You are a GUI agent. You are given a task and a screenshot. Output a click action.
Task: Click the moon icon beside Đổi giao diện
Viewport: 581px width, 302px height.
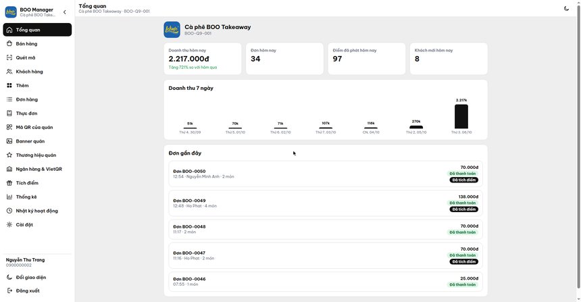click(9, 277)
